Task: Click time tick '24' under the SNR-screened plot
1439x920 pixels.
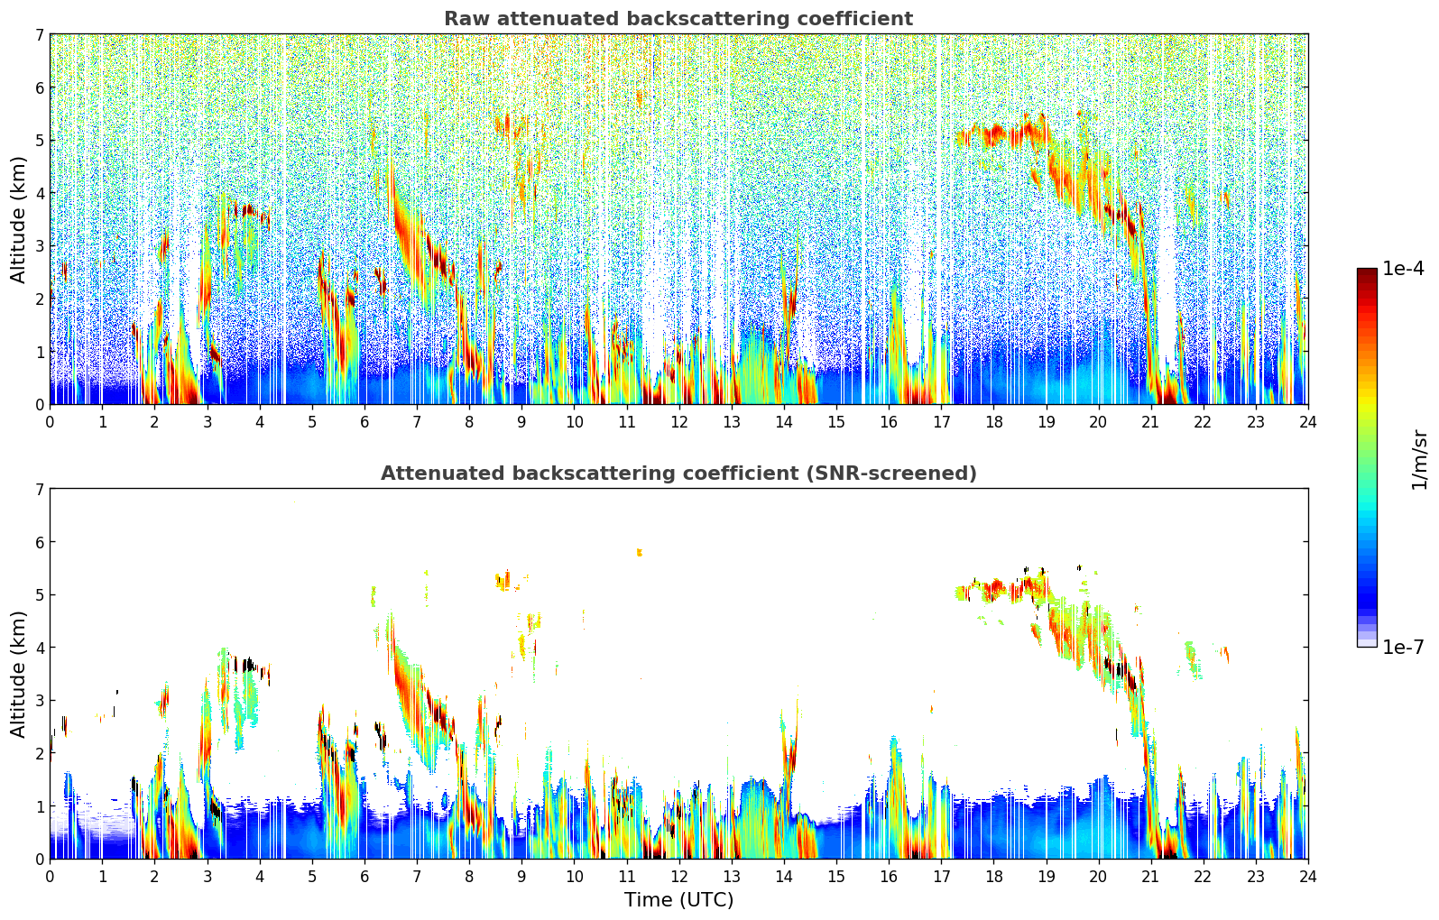Action: click(1307, 876)
